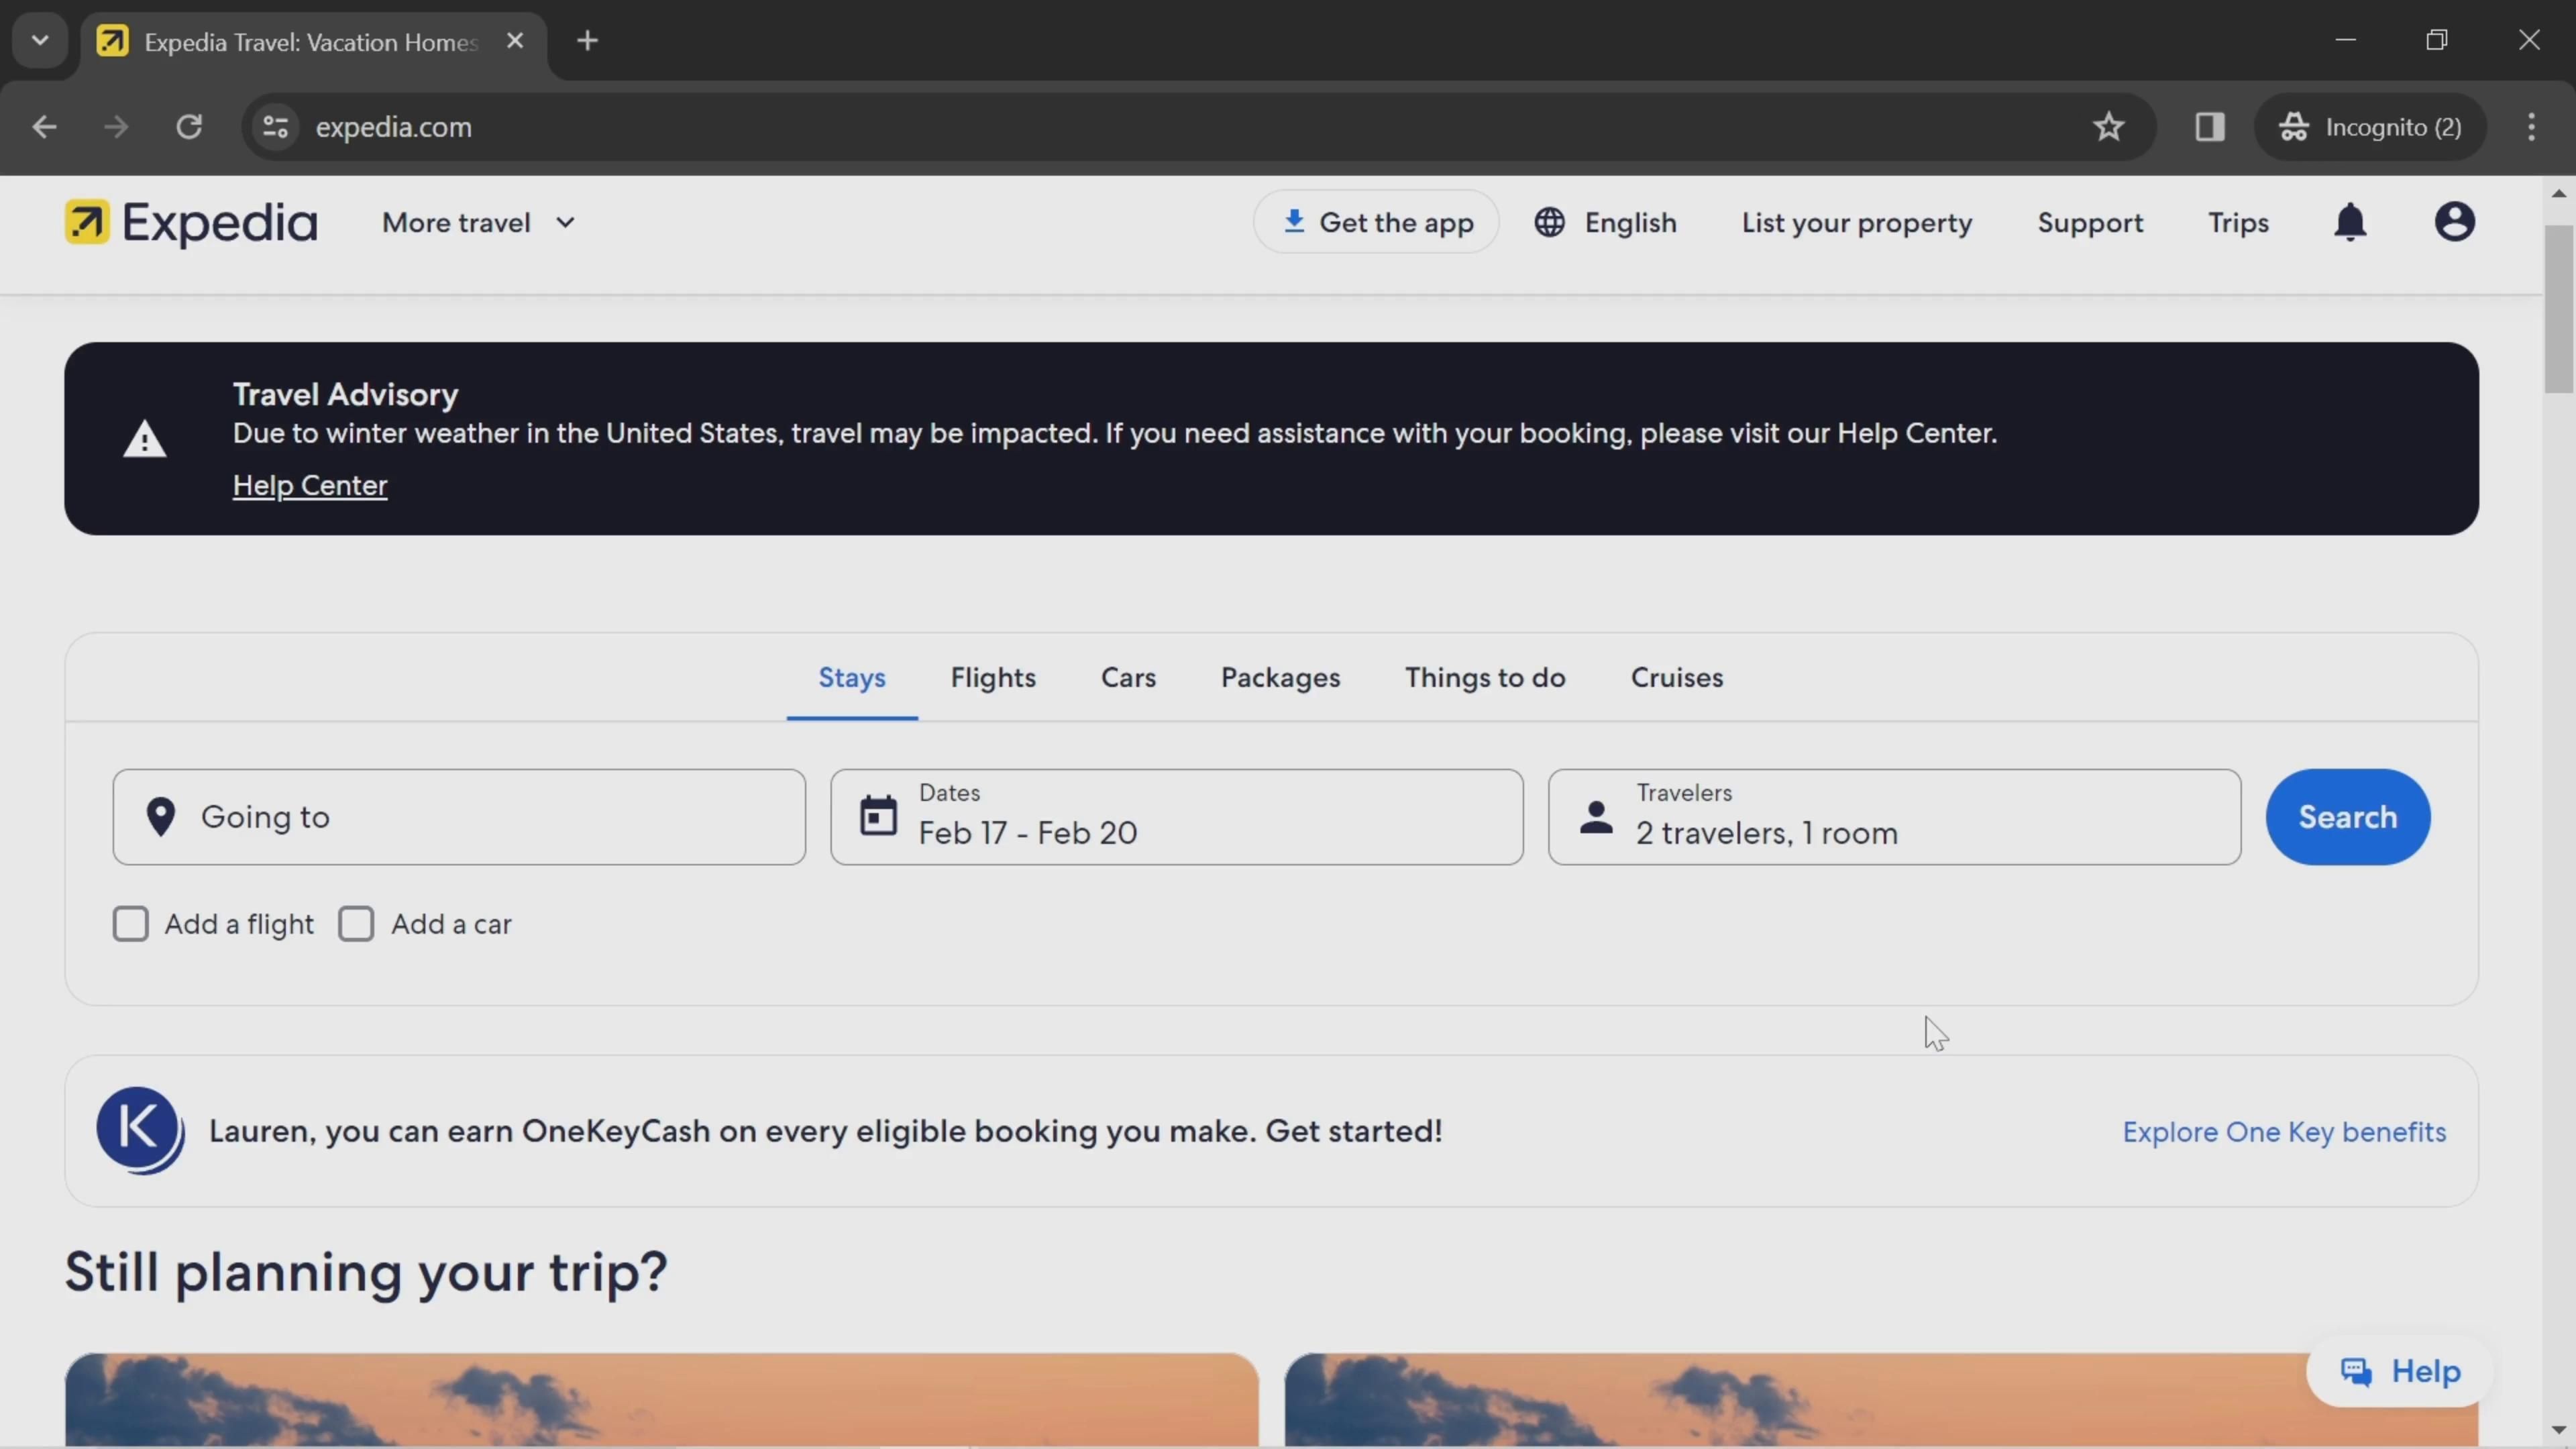
Task: Check the Add a flight box
Action: pyautogui.click(x=131, y=924)
